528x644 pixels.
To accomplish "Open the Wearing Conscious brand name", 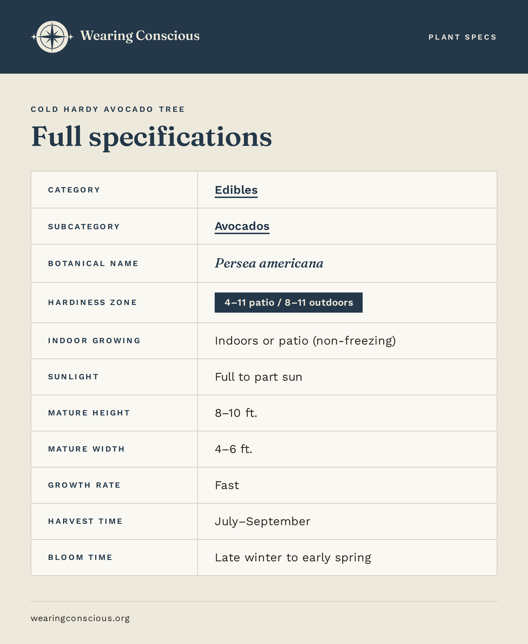I will pyautogui.click(x=140, y=36).
